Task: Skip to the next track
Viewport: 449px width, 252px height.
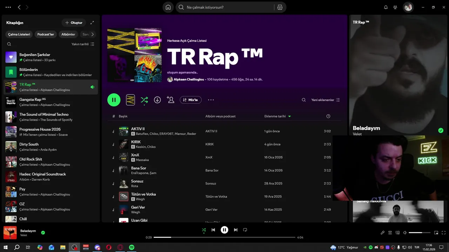Action: [x=236, y=230]
